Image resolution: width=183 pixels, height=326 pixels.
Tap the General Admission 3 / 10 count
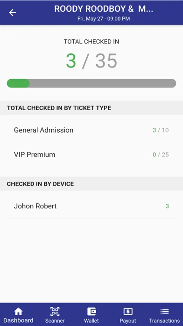(x=161, y=130)
